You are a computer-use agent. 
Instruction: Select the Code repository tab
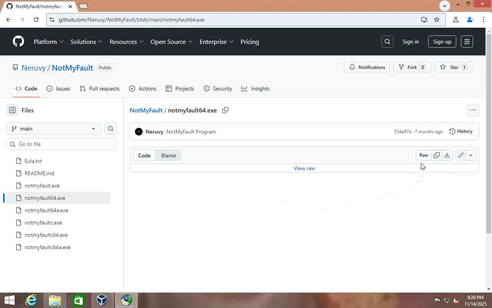pyautogui.click(x=26, y=89)
